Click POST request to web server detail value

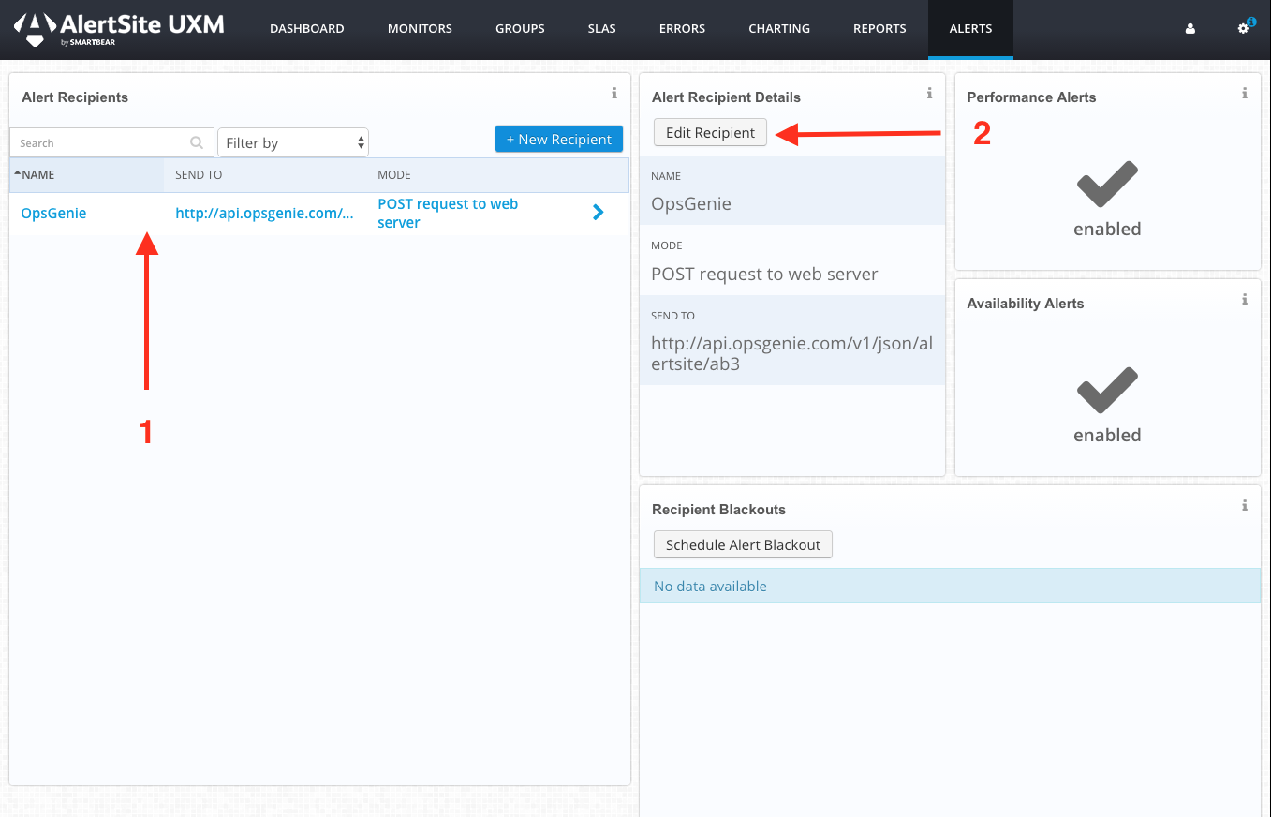pos(764,274)
